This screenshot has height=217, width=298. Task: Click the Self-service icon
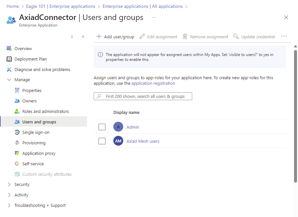(17, 164)
